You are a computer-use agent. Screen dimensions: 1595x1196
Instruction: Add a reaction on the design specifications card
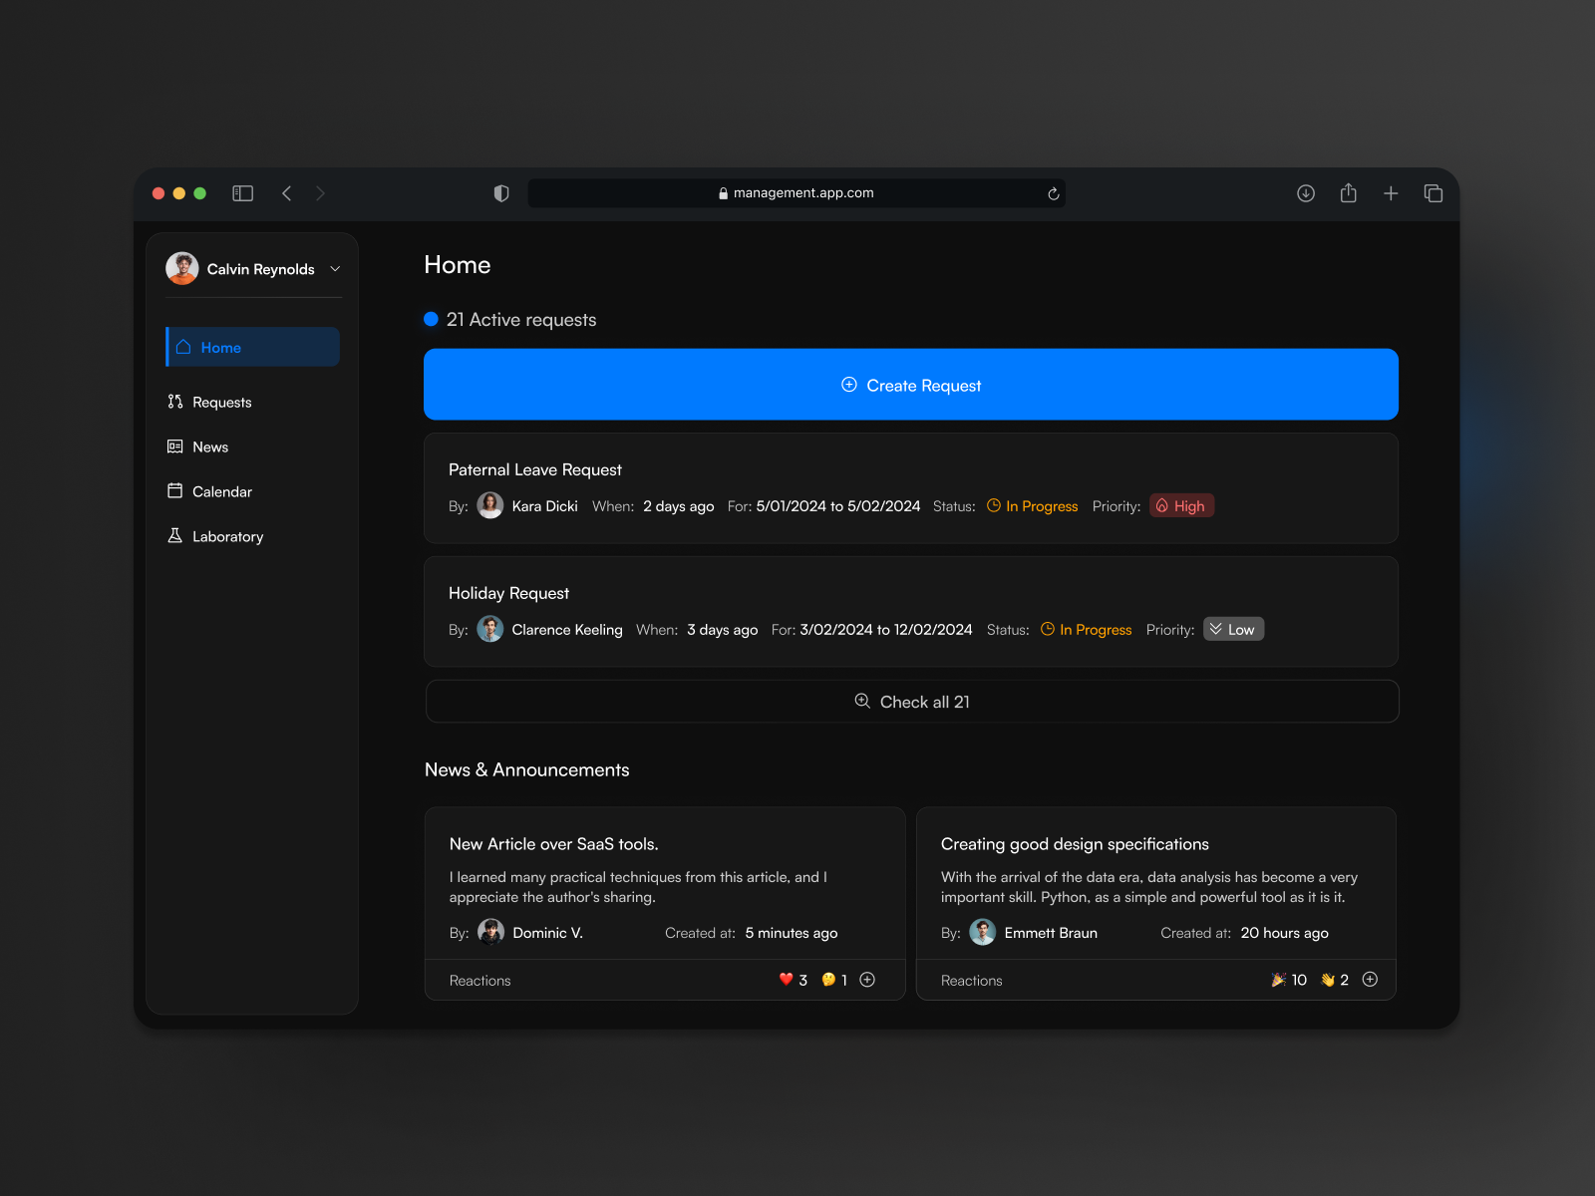[x=1371, y=980]
